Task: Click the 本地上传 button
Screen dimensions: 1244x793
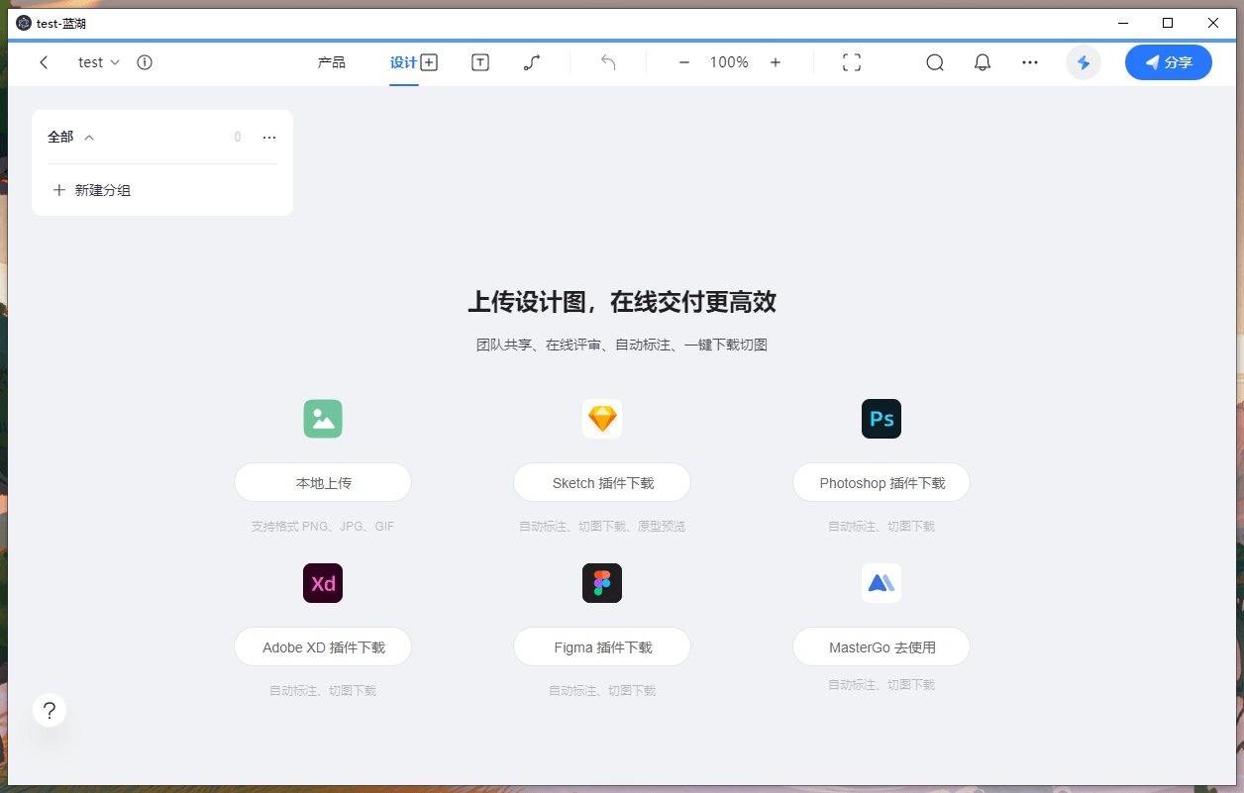Action: [323, 483]
